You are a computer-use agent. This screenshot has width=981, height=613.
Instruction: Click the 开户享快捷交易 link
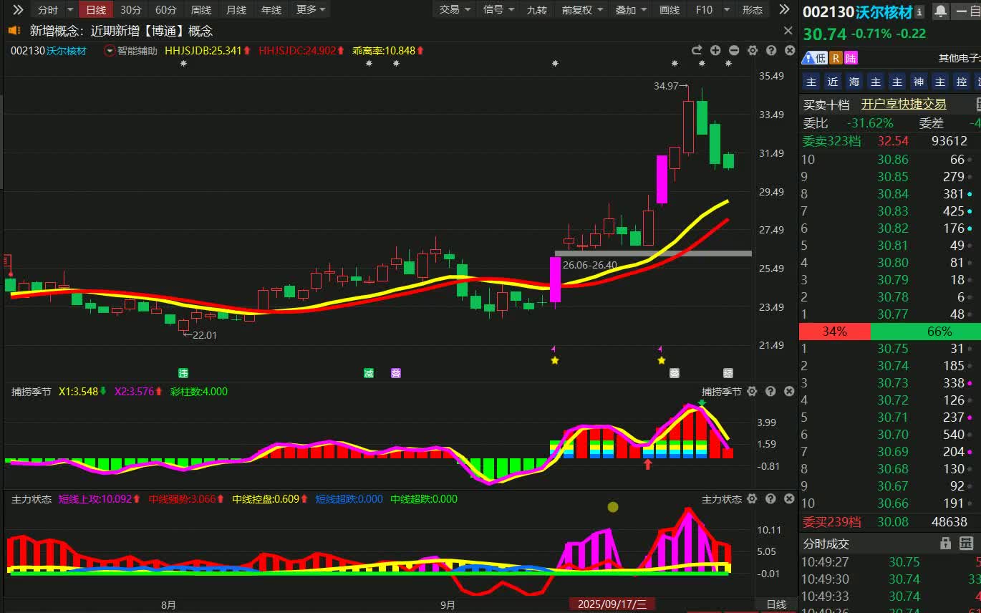tap(903, 105)
